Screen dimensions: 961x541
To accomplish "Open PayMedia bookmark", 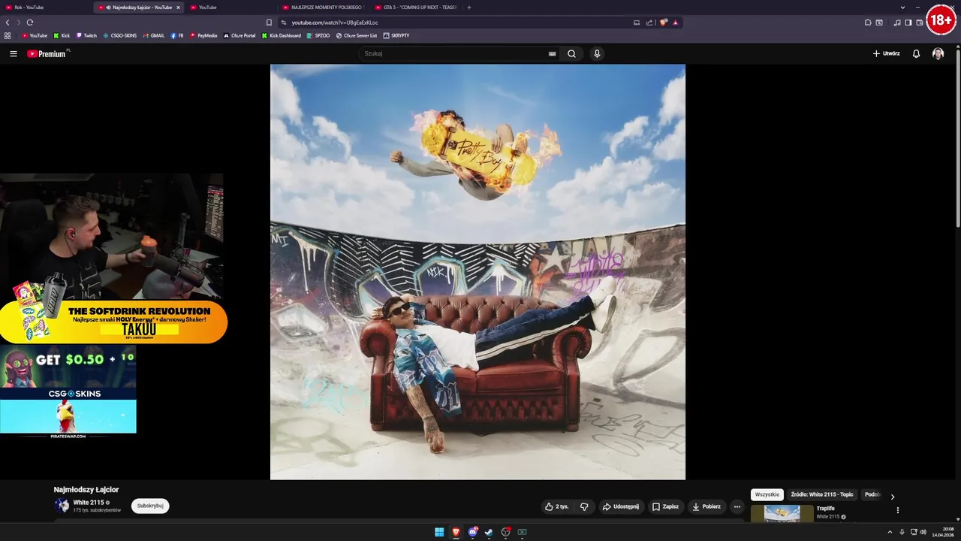I will pos(203,35).
